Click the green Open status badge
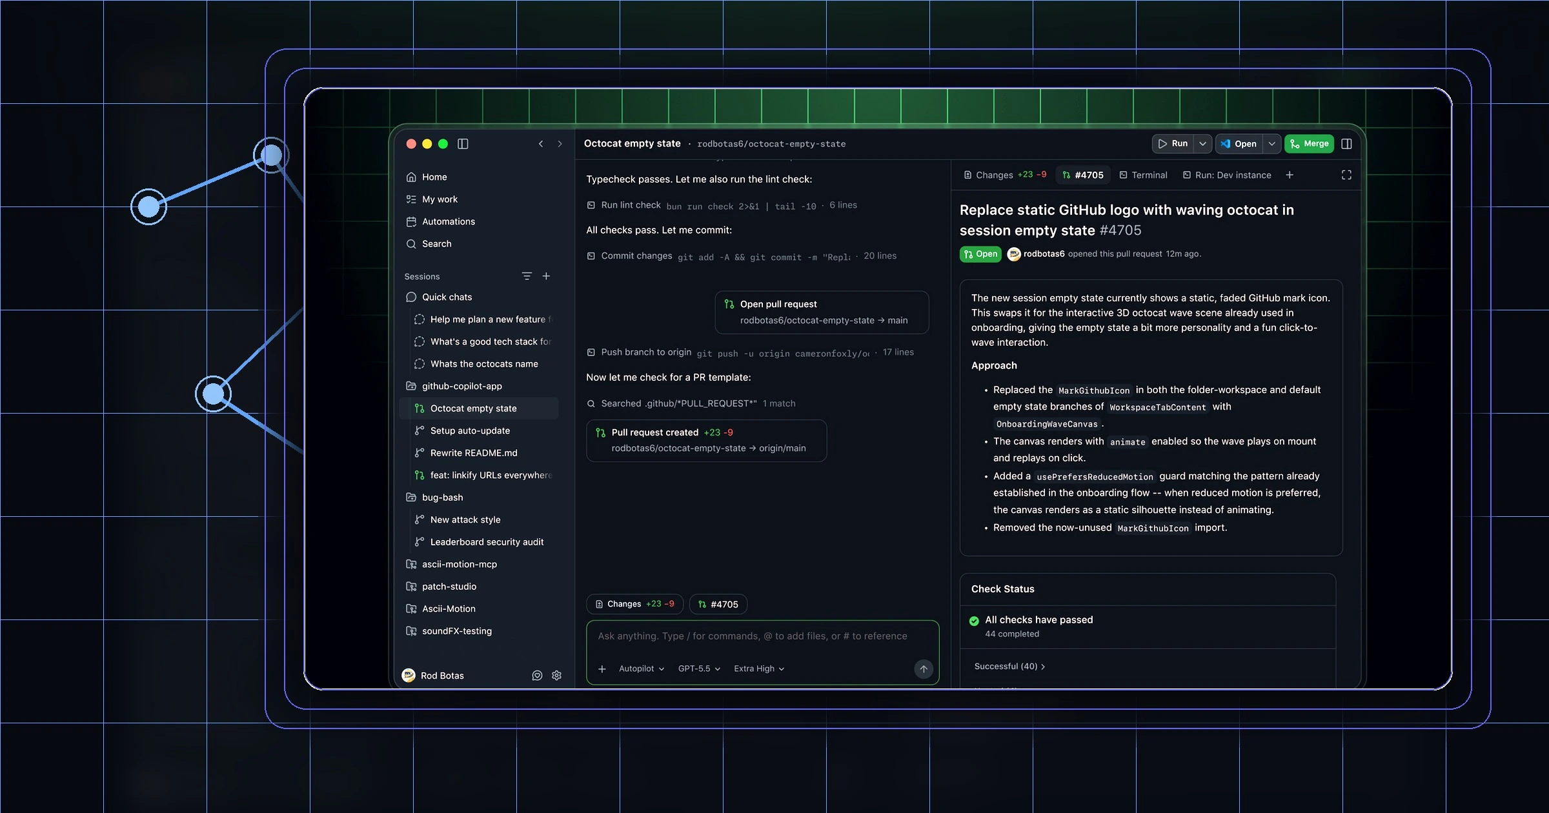Screen dimensions: 1549x813 click(980, 254)
